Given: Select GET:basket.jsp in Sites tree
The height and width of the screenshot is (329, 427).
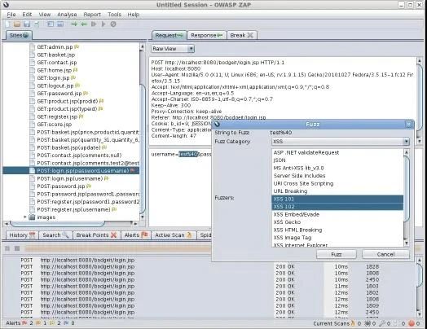Looking at the screenshot, I should 56,55.
